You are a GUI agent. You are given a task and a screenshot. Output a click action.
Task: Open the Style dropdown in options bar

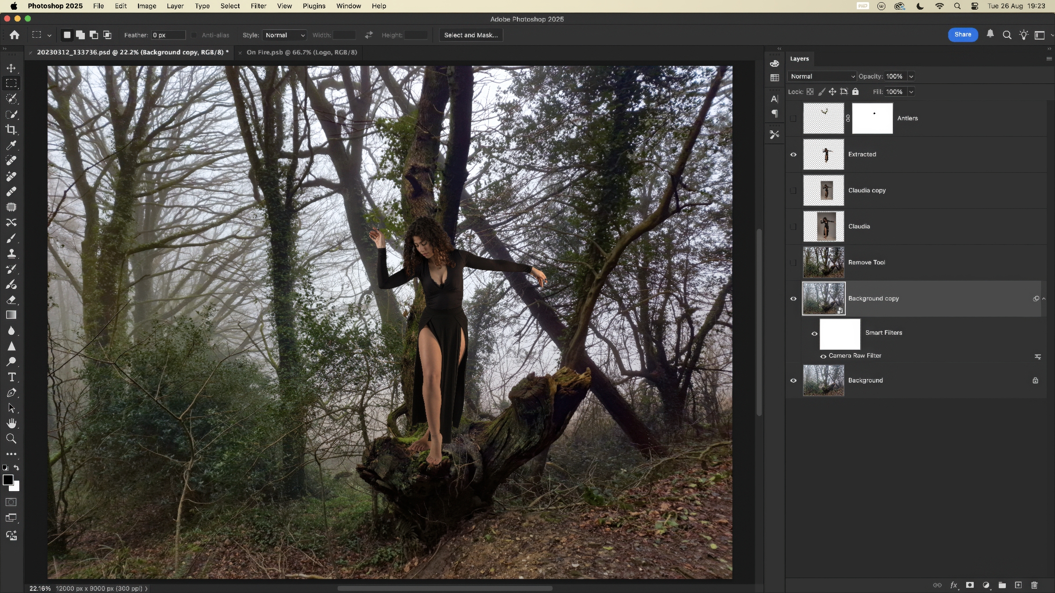(x=285, y=35)
